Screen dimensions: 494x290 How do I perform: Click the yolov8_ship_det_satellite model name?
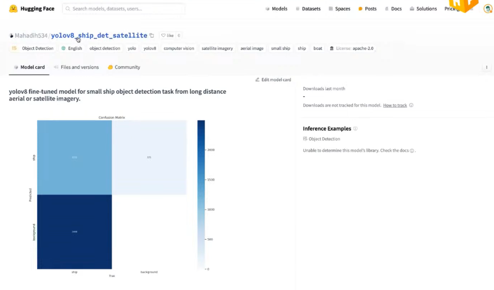point(99,35)
